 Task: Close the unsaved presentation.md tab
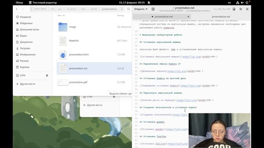click(188, 16)
